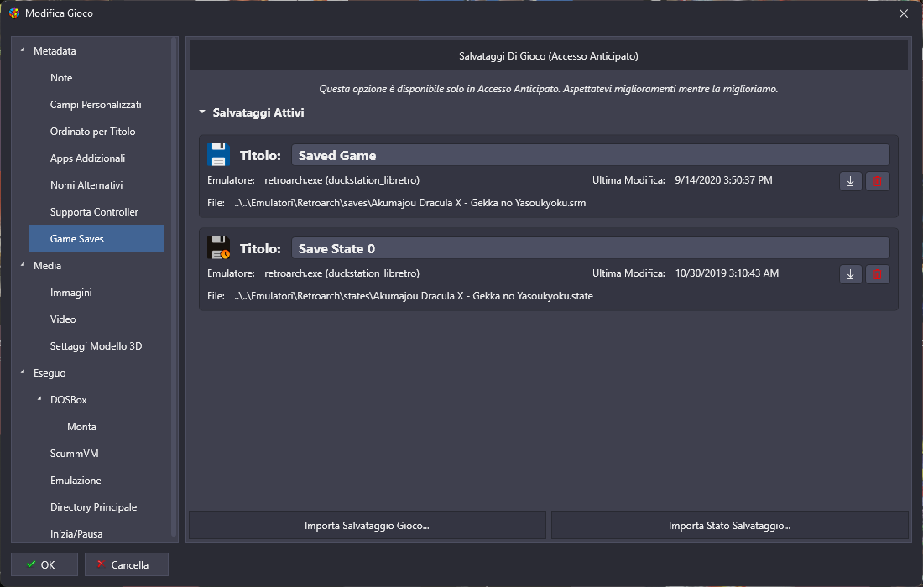The height and width of the screenshot is (587, 923).
Task: Delete the Saved Game entry via trash icon
Action: pos(877,181)
